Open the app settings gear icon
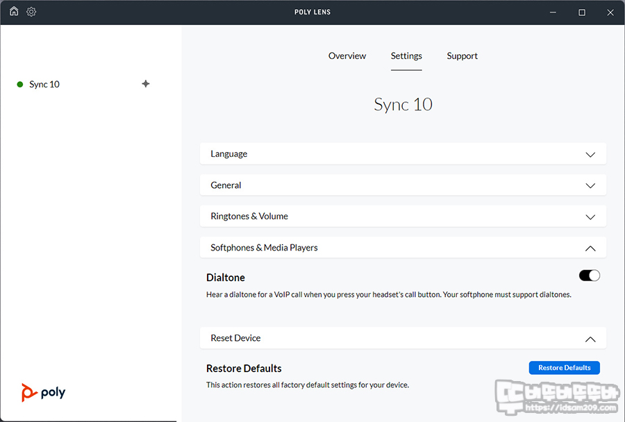The height and width of the screenshot is (422, 625). [x=31, y=12]
